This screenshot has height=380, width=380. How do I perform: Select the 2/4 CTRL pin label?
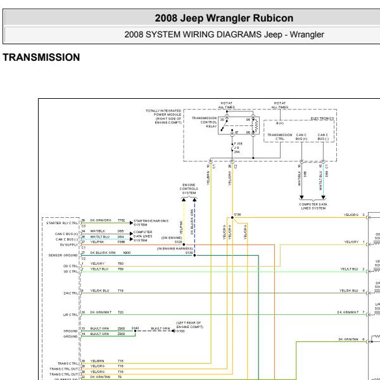71,293
